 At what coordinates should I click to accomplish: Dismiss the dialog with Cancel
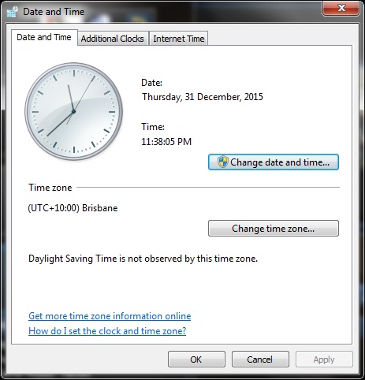260,360
